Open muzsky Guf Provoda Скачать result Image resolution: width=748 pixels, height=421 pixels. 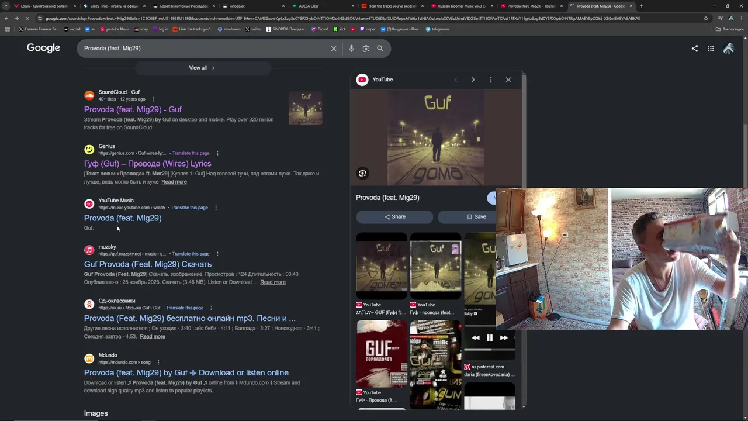pos(148,264)
